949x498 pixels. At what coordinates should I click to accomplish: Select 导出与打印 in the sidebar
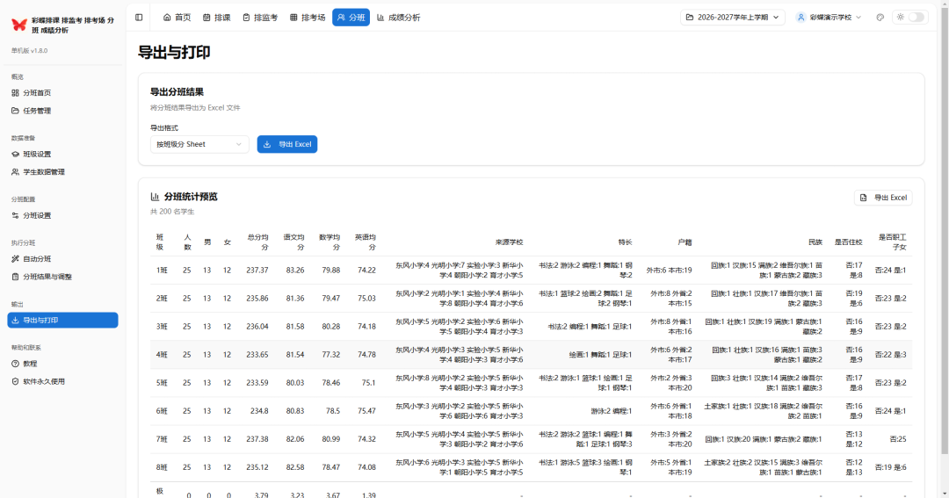[x=63, y=320]
